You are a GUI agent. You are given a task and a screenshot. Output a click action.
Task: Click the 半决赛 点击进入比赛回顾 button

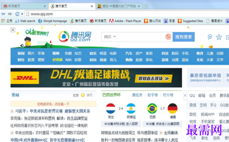[162, 124]
